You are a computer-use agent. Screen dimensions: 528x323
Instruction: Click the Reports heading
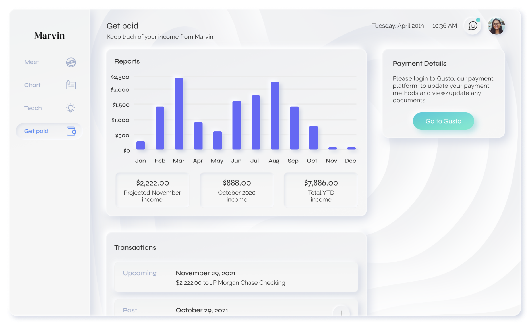click(127, 61)
